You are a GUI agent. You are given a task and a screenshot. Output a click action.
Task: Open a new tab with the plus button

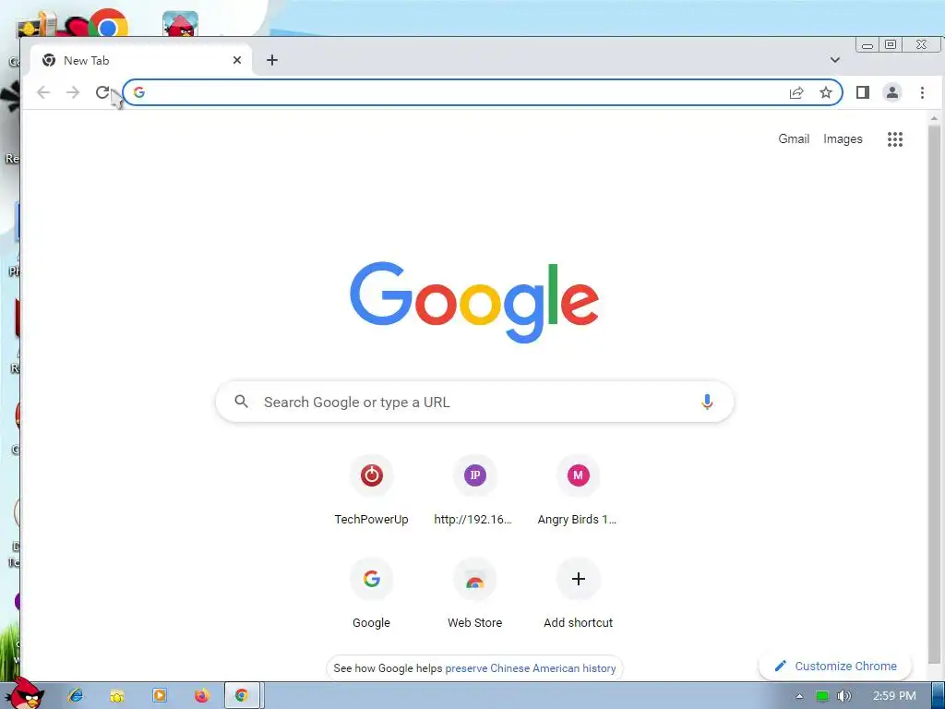coord(272,60)
